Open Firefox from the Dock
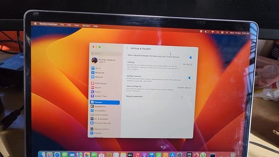Viewport: 279px width, 157px height. pos(196,154)
